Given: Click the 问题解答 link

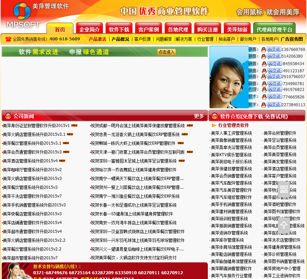Looking at the screenshot, I should (x=164, y=39).
